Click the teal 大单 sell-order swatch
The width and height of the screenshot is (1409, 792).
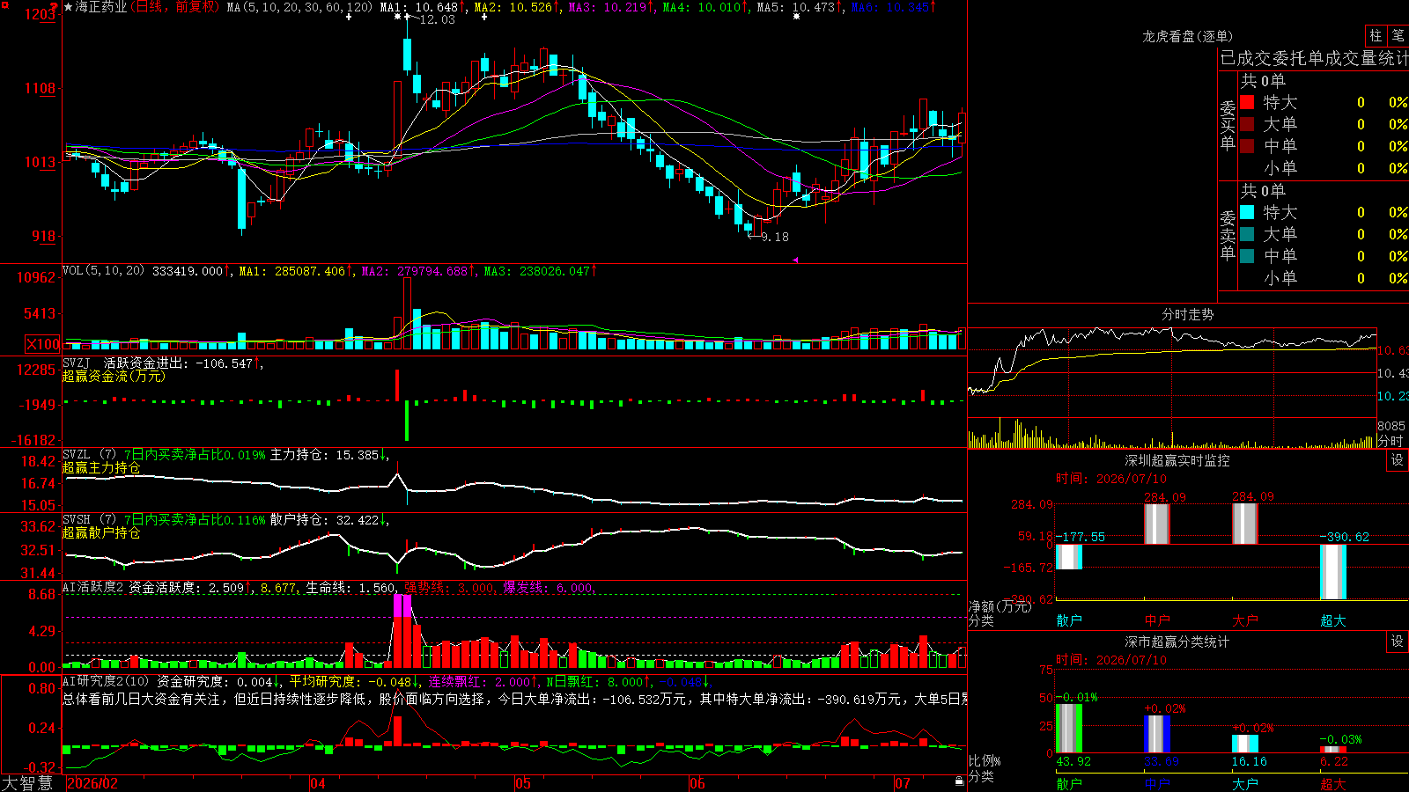tap(1247, 234)
